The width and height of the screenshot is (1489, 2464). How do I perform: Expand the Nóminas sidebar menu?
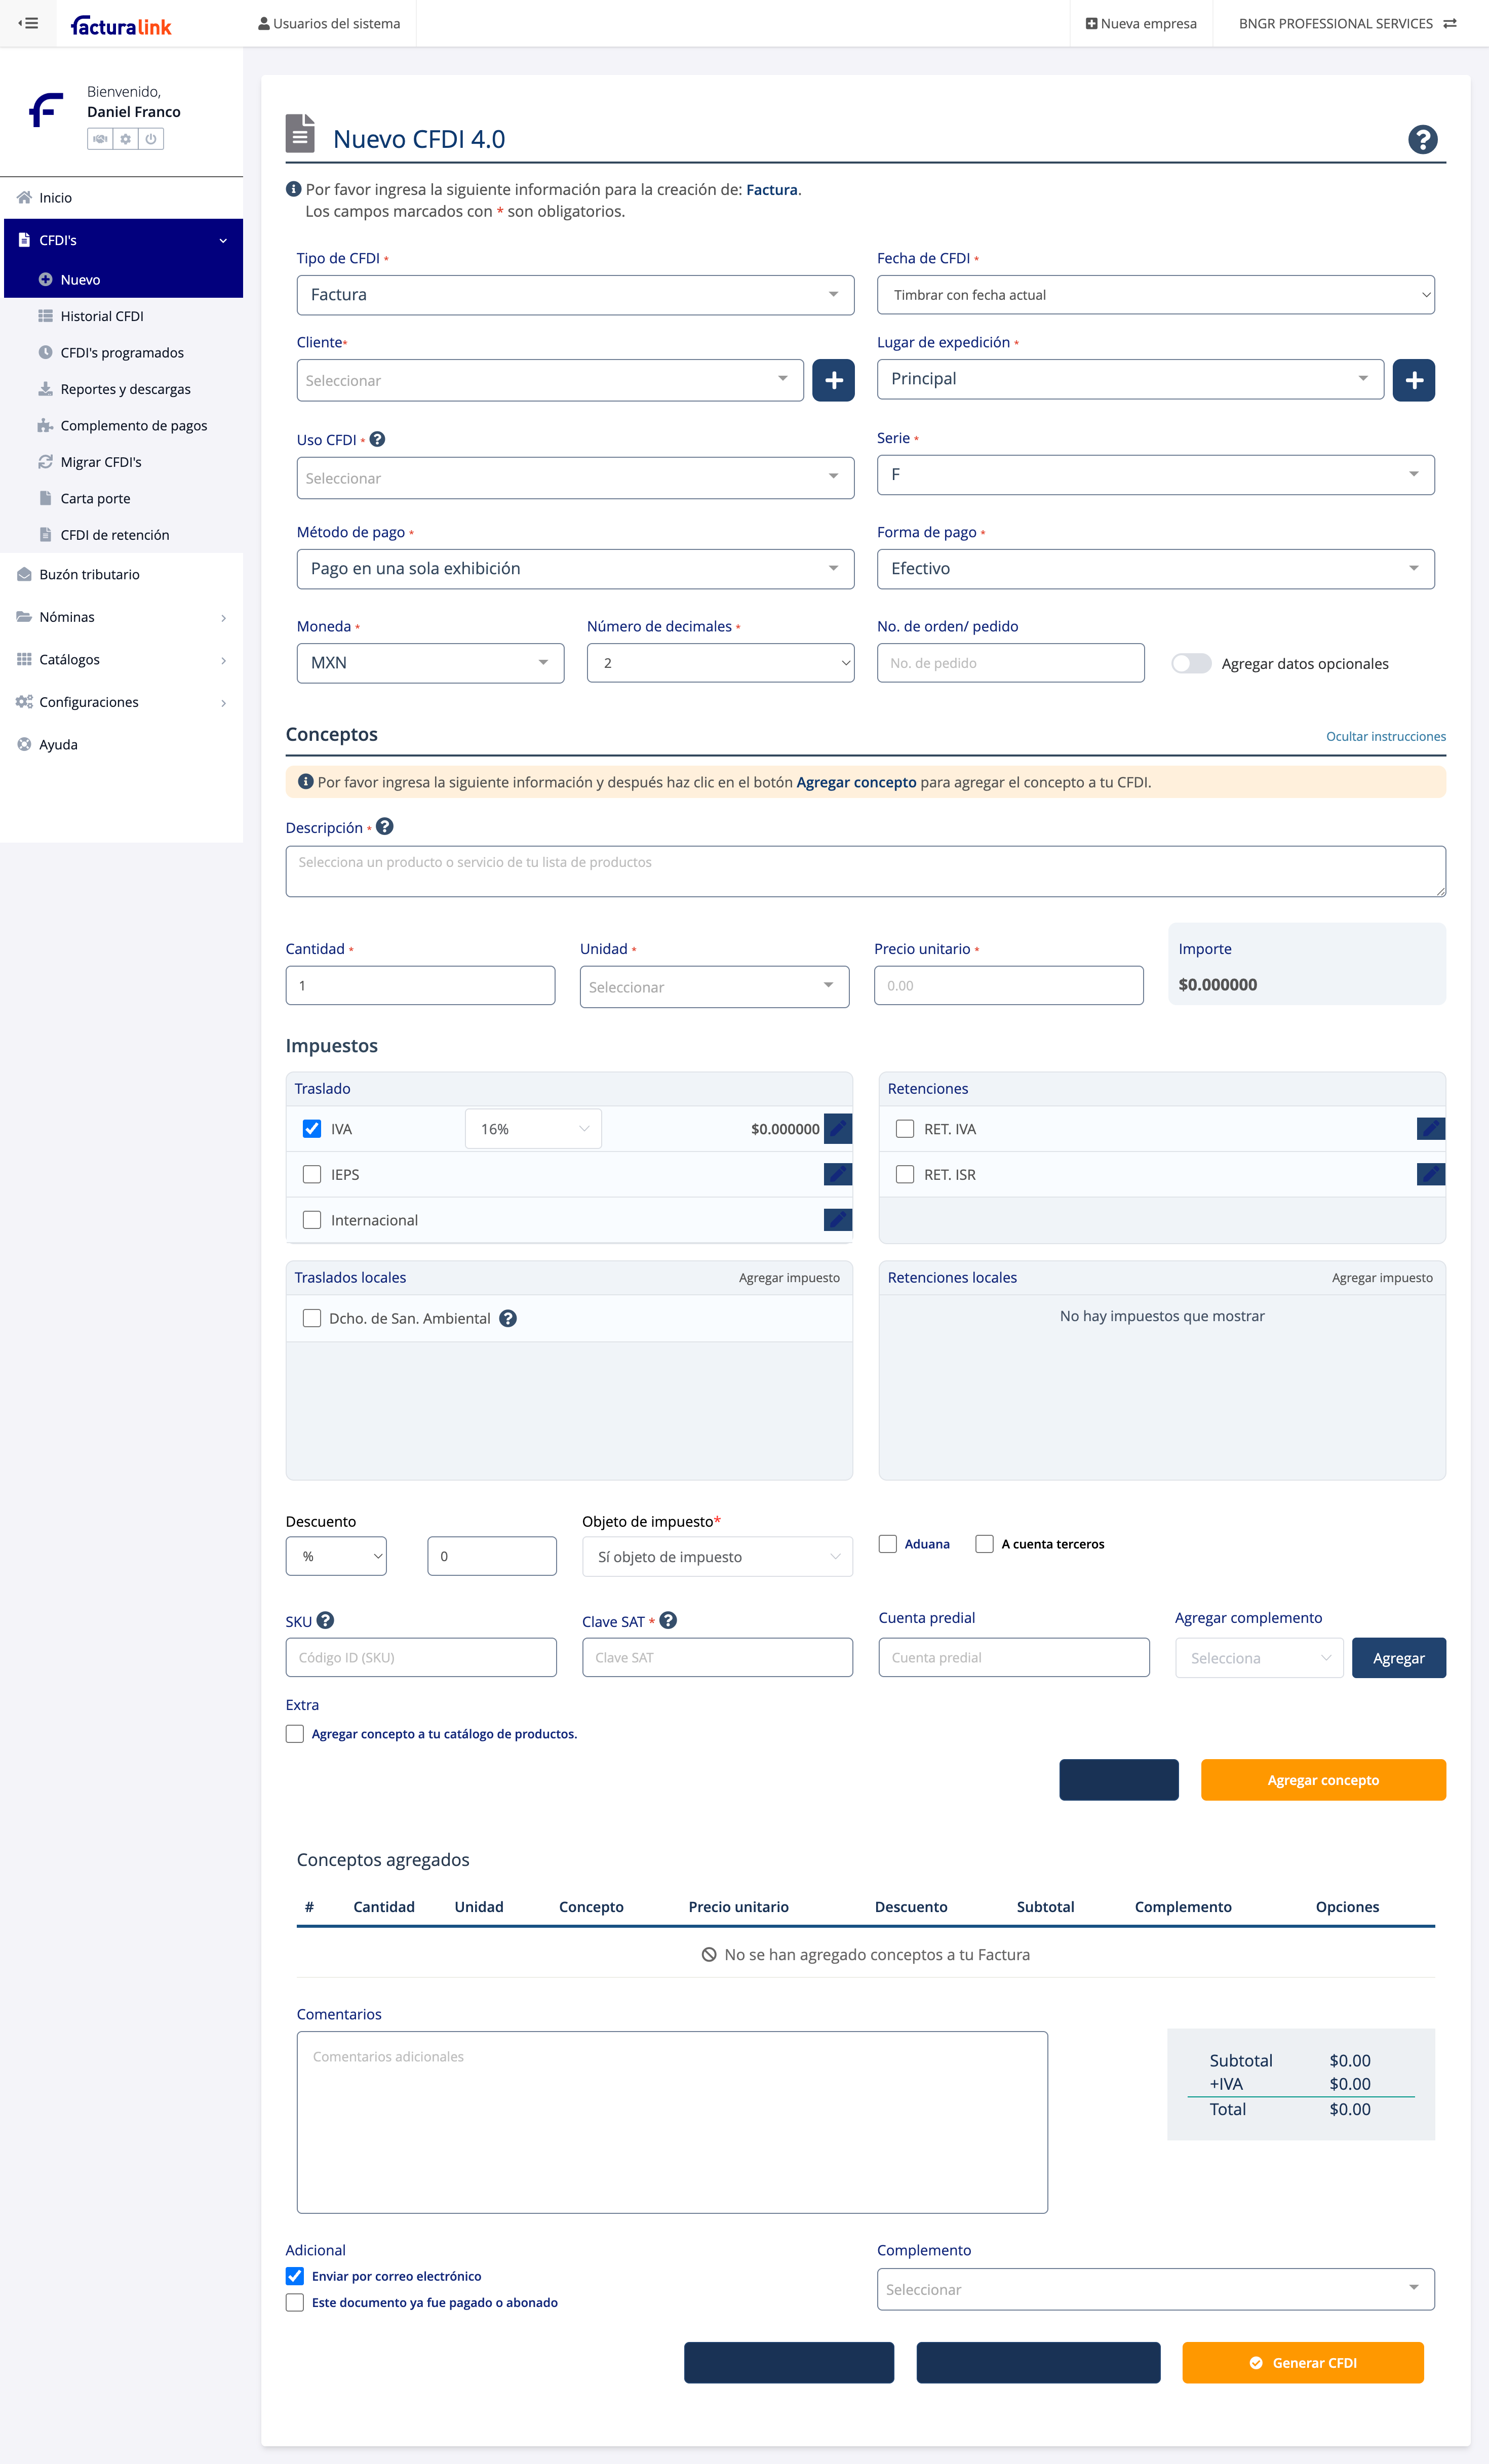pos(121,617)
